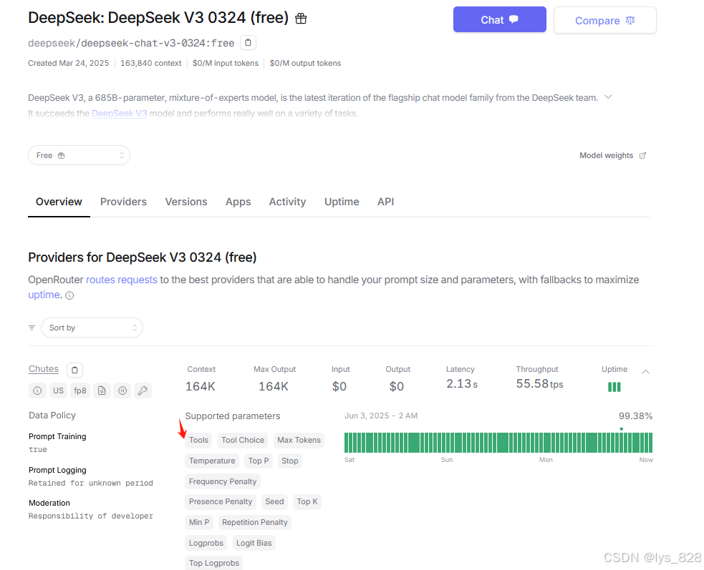Screen dimensions: 704x570
Task: Open the Providers tab
Action: click(123, 202)
